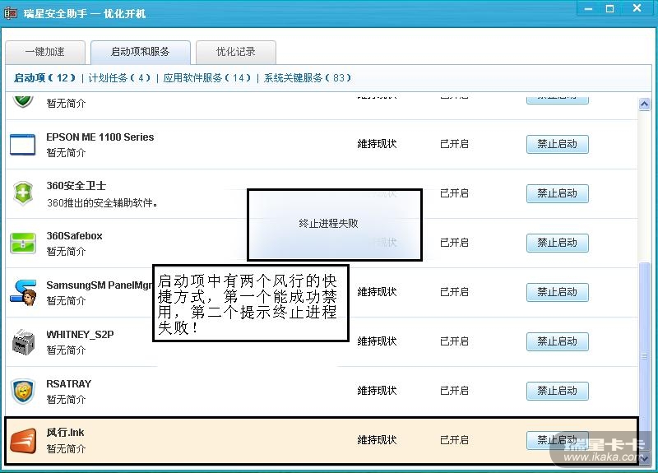
Task: Click the SamsungSM PanelMgr icon
Action: click(24, 293)
